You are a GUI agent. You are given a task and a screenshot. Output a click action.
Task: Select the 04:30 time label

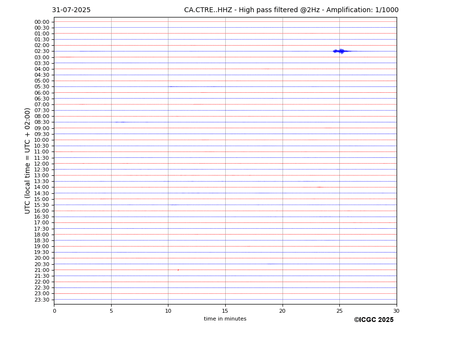coord(42,75)
